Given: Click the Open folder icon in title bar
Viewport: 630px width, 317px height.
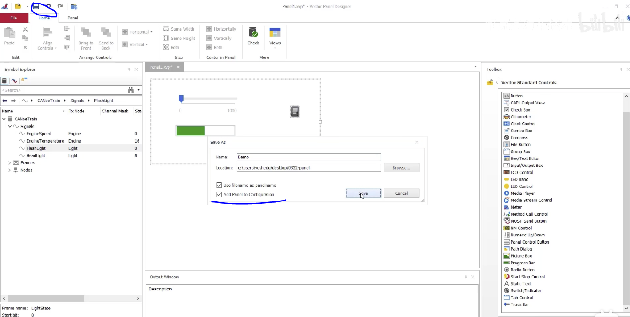Looking at the screenshot, I should click(x=18, y=6).
